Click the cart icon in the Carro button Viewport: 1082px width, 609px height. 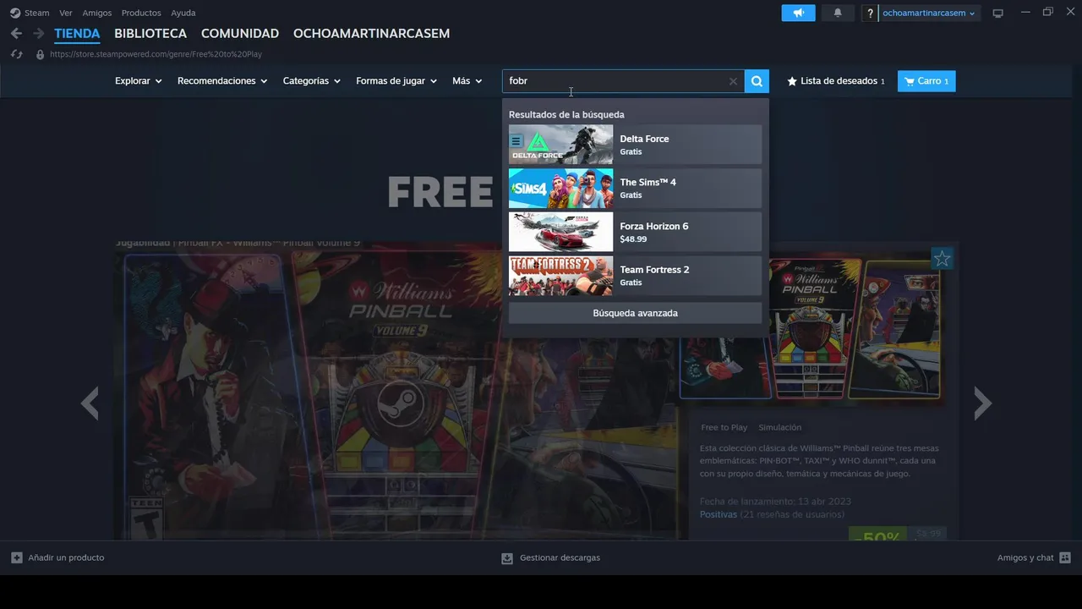coord(909,81)
